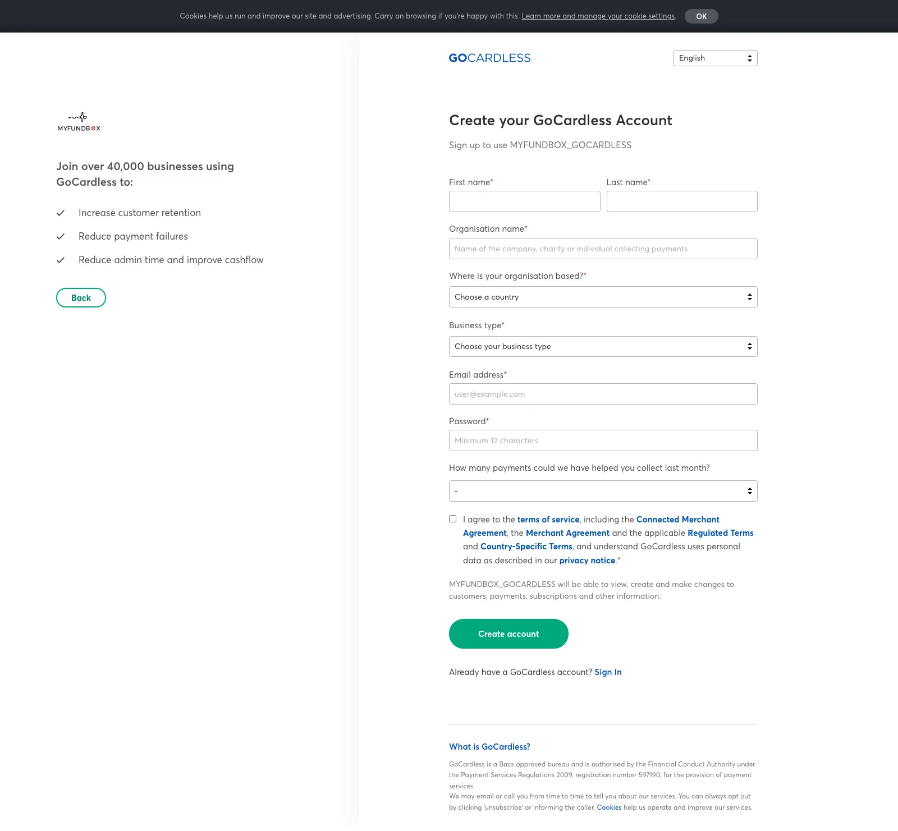Click the 'What is GoCardless?' heading

pos(489,746)
